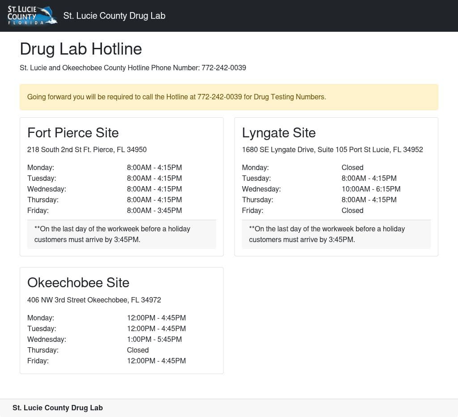The height and width of the screenshot is (417, 458).
Task: Click the Lyngate Drive Suite 105 address
Action: (x=332, y=149)
